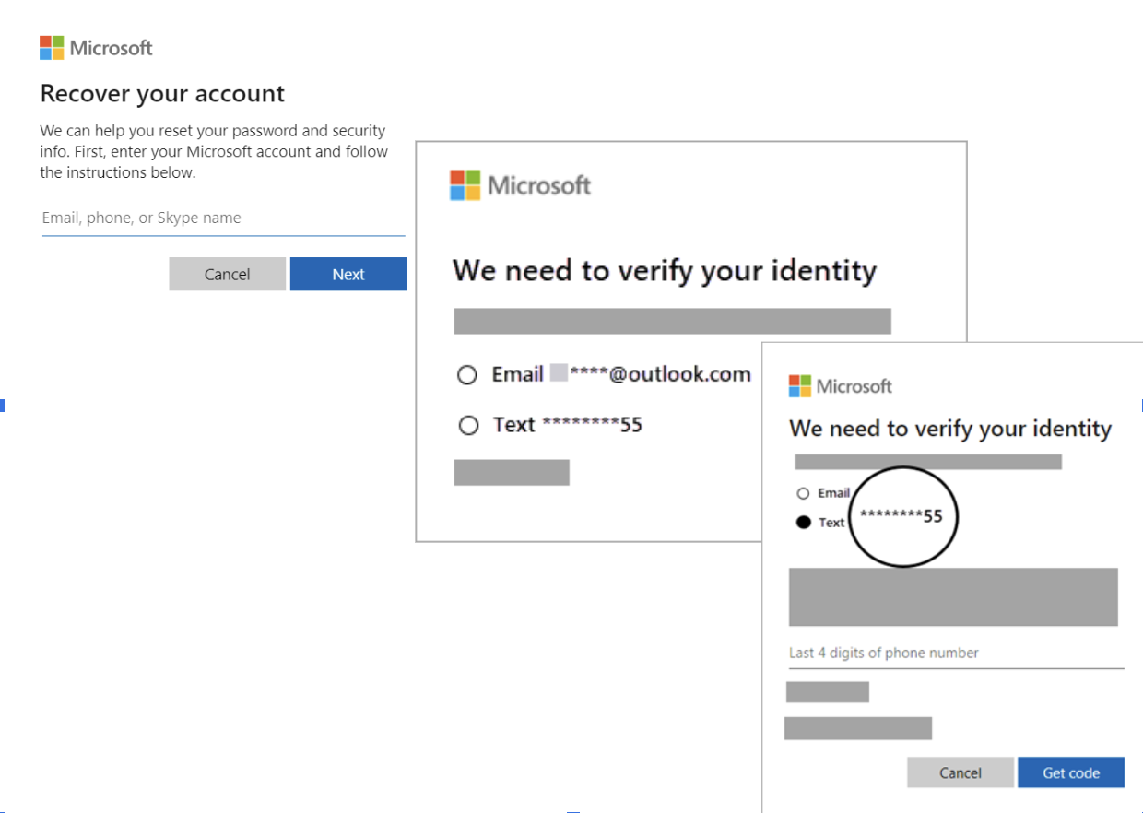Click the gray button placeholder below the Text option
The height and width of the screenshot is (813, 1143).
pyautogui.click(x=511, y=472)
